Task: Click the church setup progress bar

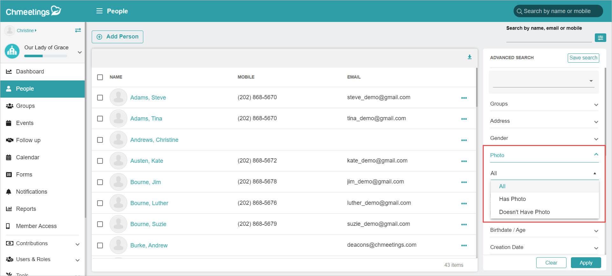Action: pos(46,56)
